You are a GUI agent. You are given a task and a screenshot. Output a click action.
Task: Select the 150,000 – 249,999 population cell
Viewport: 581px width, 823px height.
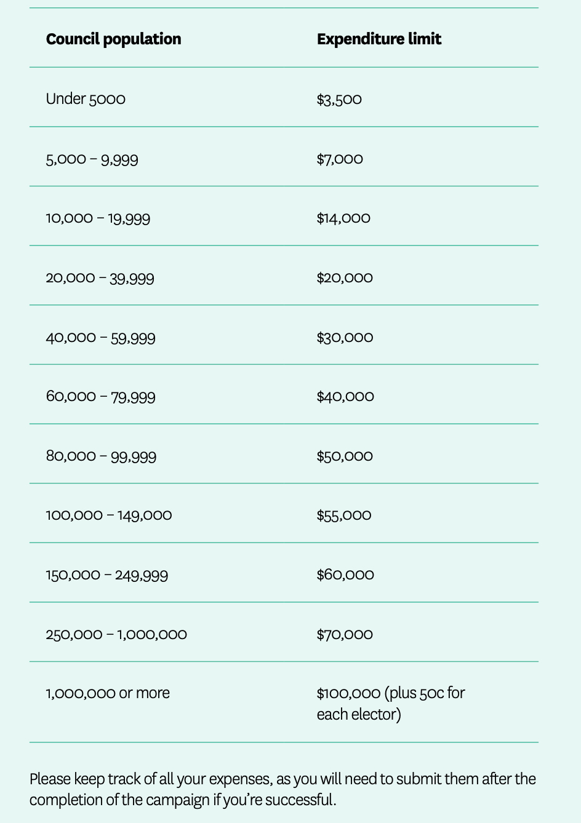click(107, 575)
